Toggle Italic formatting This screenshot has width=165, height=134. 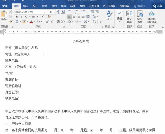[x=22, y=17]
